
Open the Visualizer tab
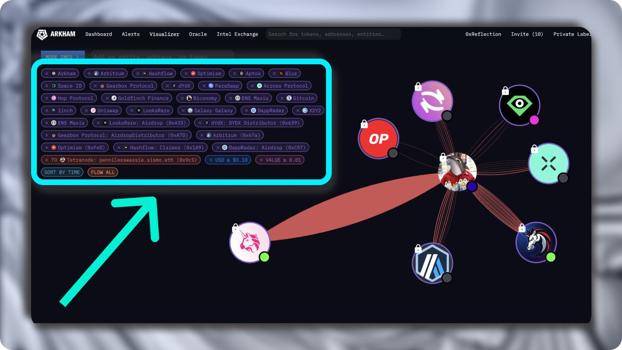pos(164,34)
